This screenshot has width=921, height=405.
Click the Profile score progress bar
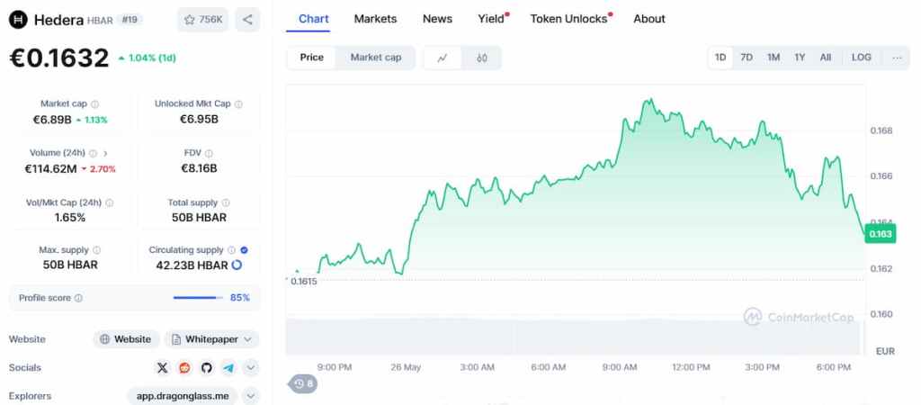(x=197, y=298)
